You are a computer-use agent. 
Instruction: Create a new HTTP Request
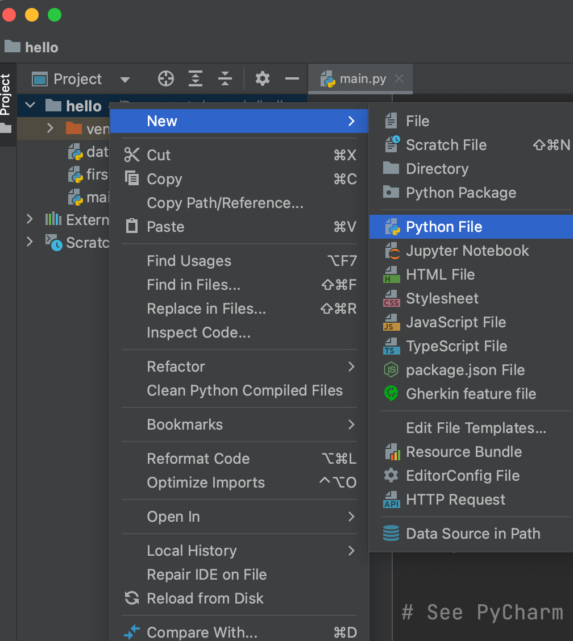tap(471, 500)
